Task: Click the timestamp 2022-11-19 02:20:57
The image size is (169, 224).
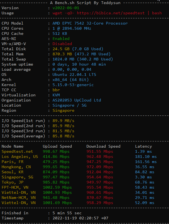Action: click(77, 218)
